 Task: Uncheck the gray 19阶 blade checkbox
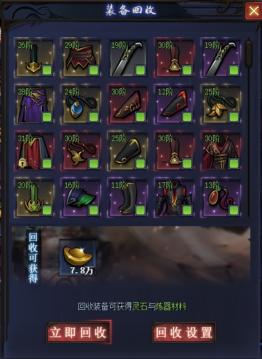click(141, 70)
